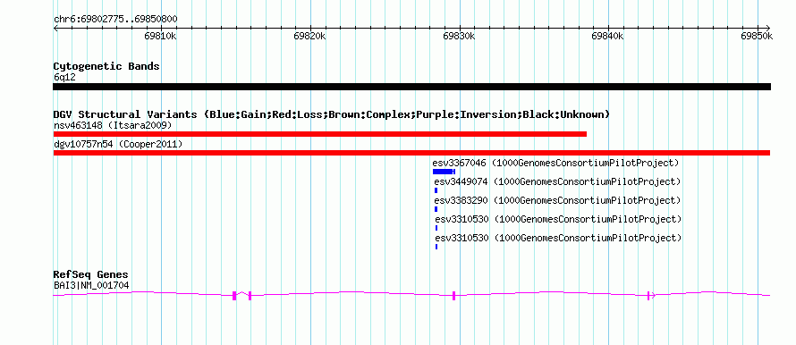Click the chr6:69802775..69850800 region label
The height and width of the screenshot is (345, 796).
[x=115, y=20]
